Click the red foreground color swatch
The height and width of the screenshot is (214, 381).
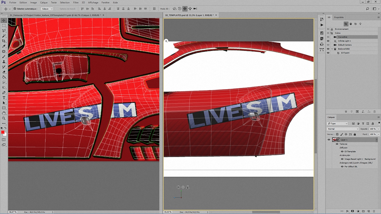point(3,132)
